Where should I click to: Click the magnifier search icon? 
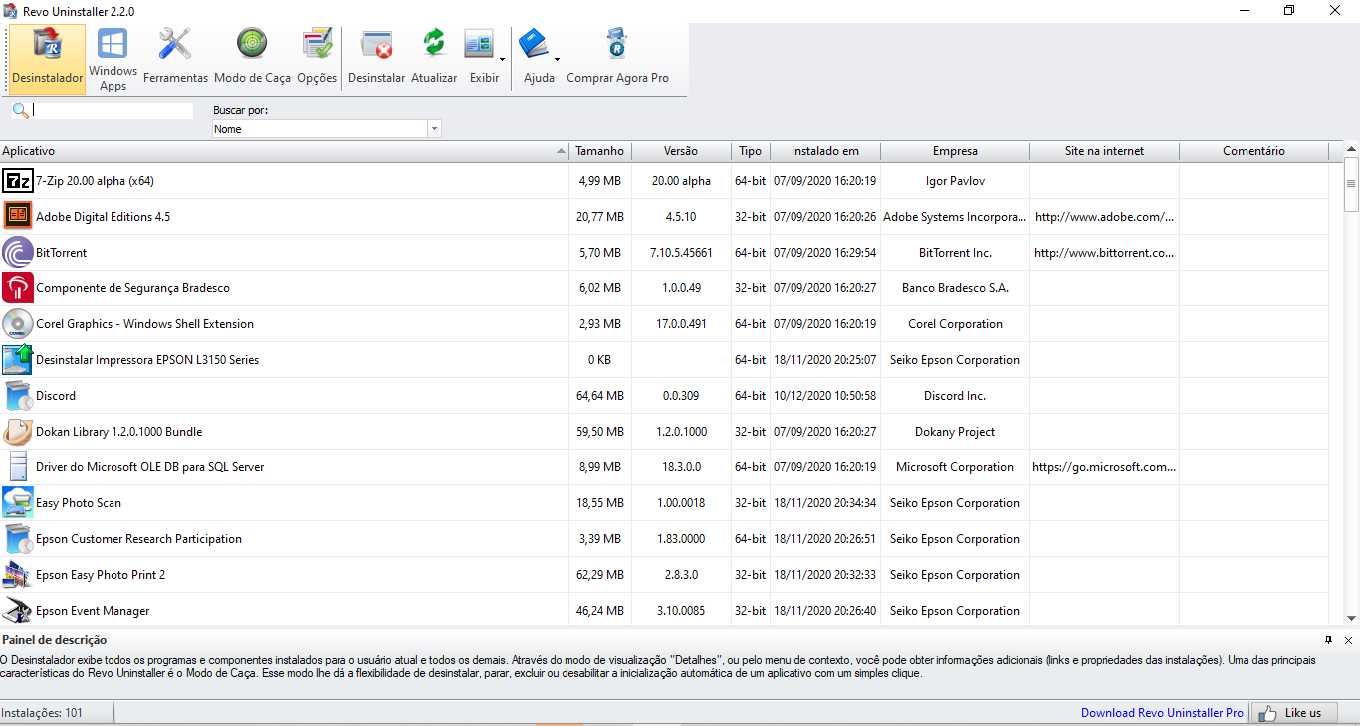(x=20, y=111)
